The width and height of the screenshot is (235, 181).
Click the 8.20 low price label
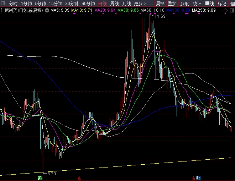tap(52, 174)
